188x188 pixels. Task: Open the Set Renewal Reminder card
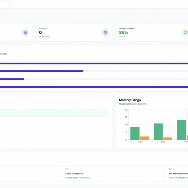pyautogui.click(x=177, y=173)
